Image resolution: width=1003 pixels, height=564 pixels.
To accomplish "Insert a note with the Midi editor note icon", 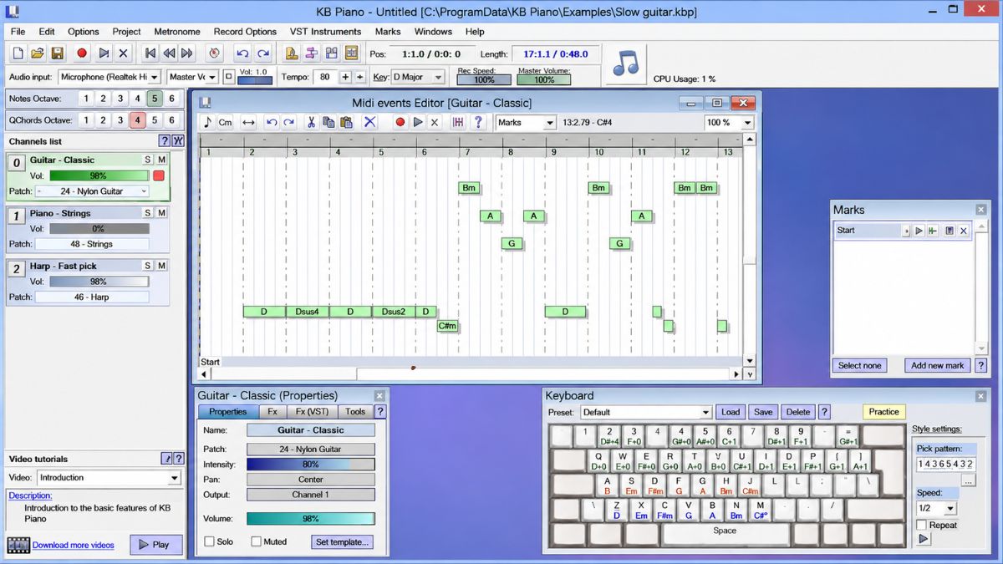I will click(x=208, y=122).
